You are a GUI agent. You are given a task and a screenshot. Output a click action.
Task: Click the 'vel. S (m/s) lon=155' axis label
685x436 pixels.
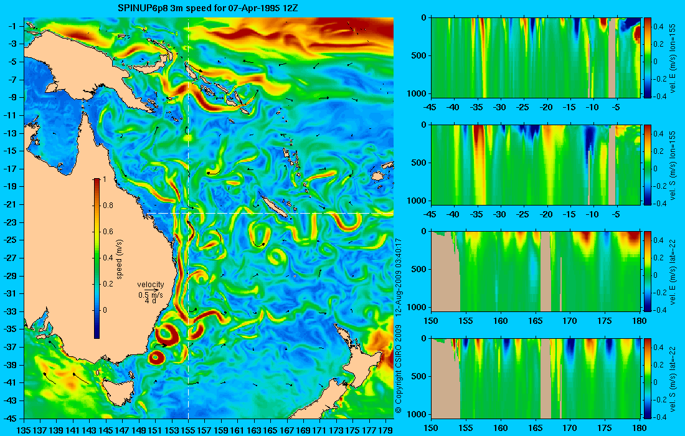coord(673,164)
